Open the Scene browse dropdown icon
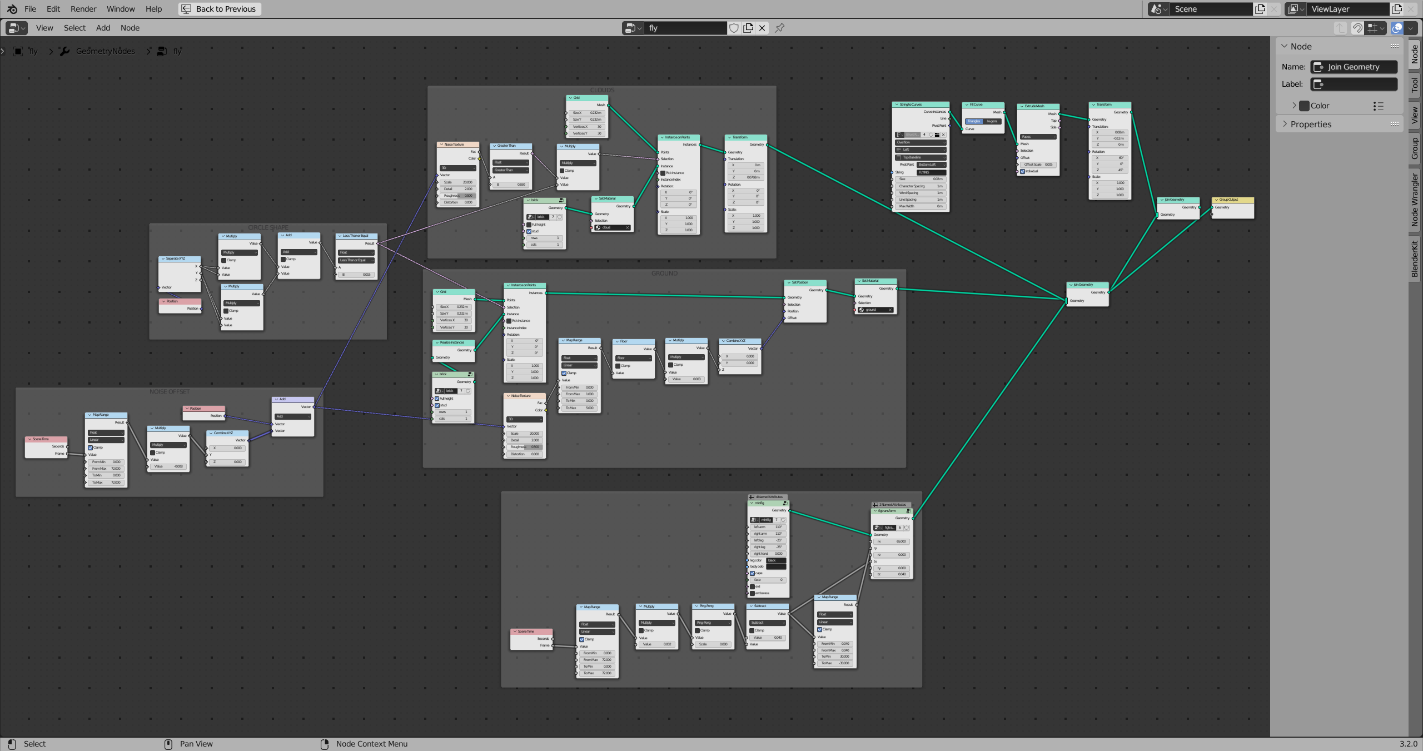 coord(1158,9)
